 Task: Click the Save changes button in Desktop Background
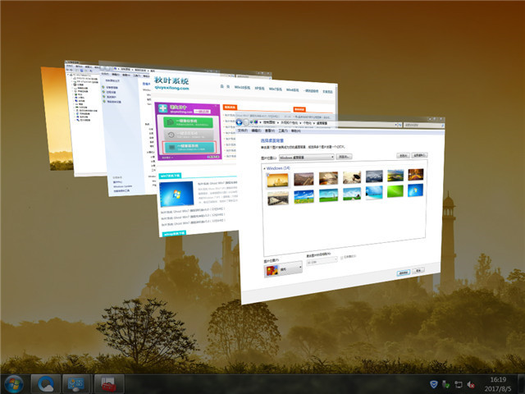(x=403, y=273)
